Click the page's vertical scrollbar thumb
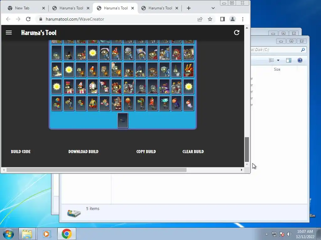 tap(247, 149)
